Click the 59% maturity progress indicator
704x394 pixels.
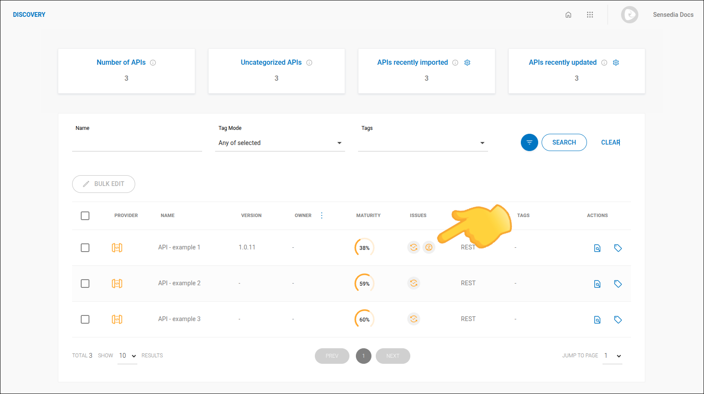[x=364, y=283]
